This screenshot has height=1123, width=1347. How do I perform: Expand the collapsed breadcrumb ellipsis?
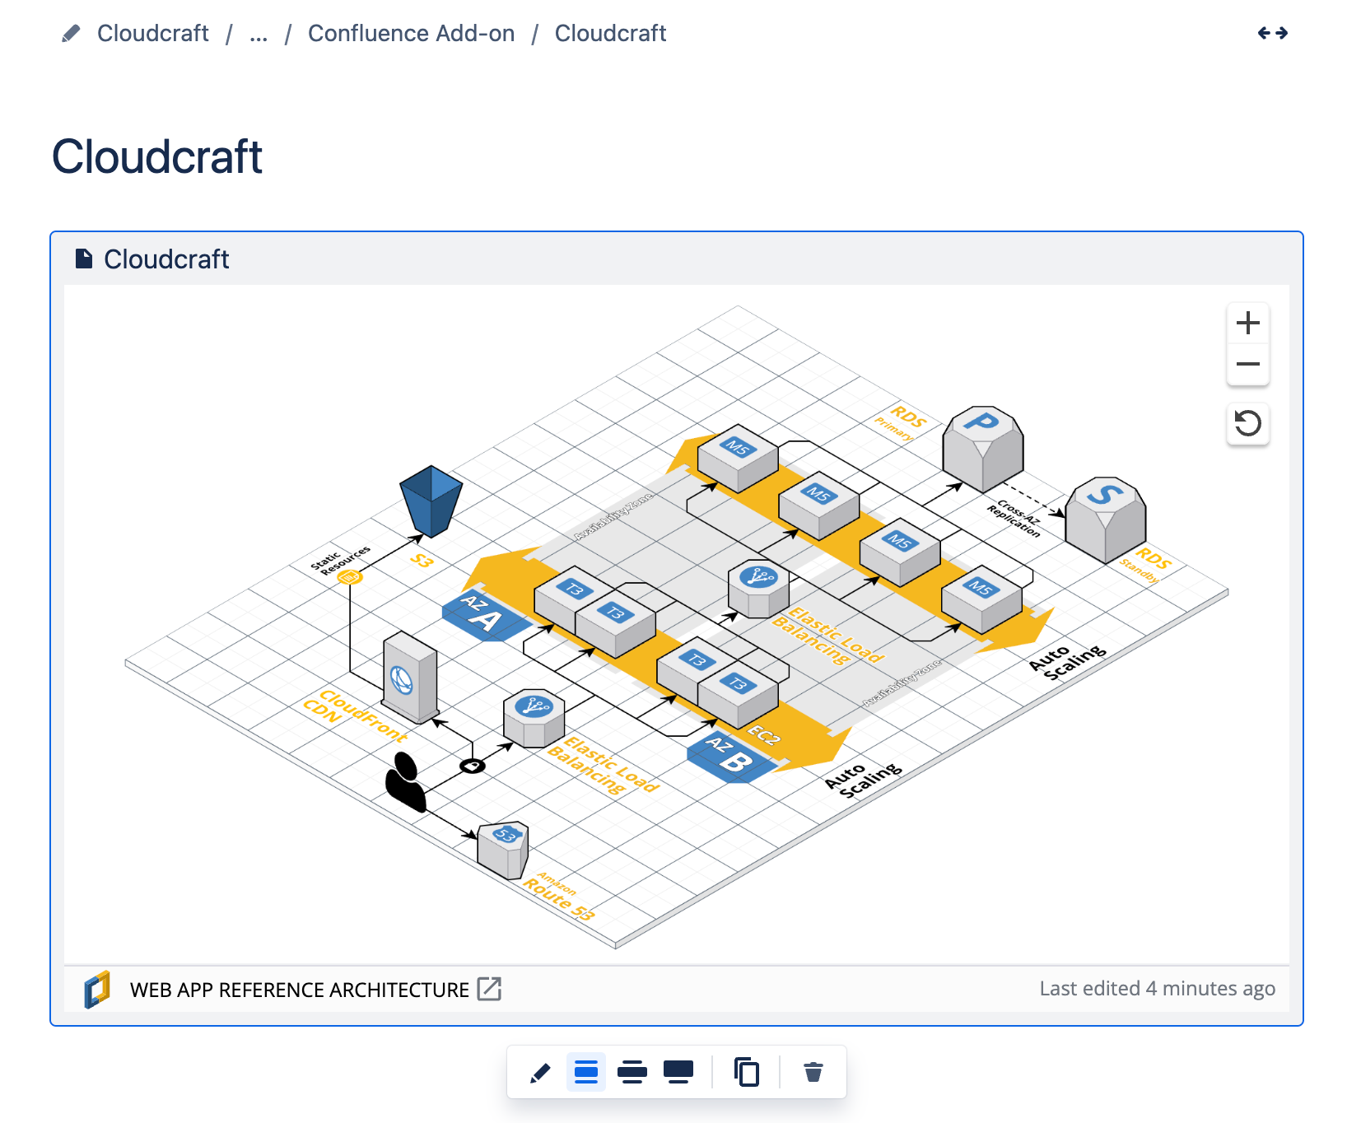point(258,35)
